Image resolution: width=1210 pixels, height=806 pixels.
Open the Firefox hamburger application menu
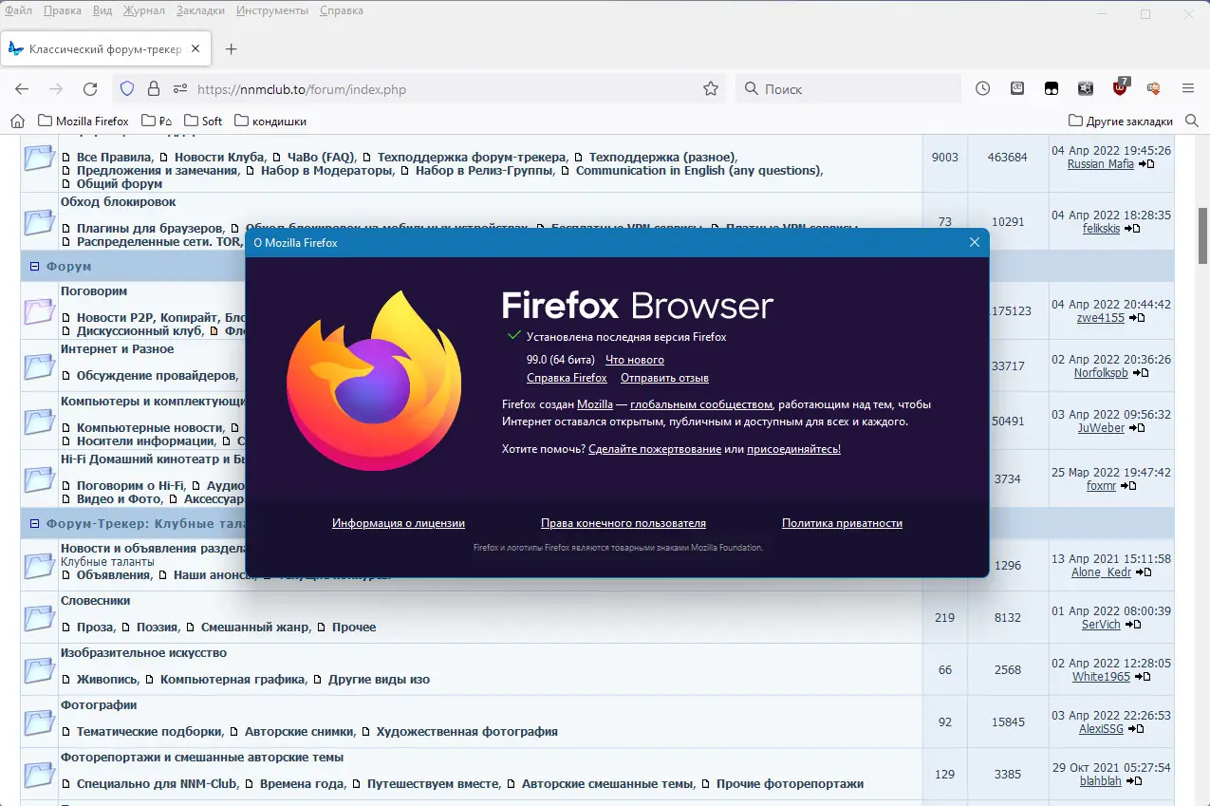[1188, 88]
